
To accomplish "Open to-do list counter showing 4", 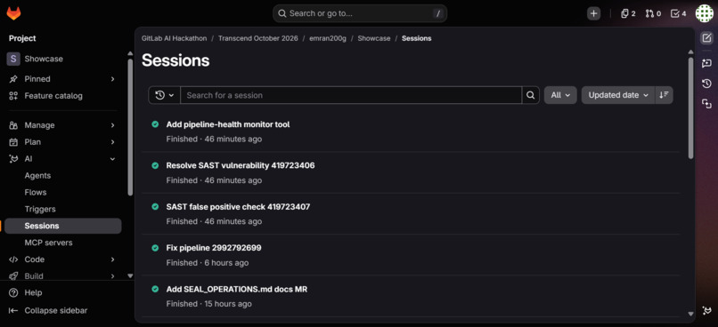I will point(679,13).
